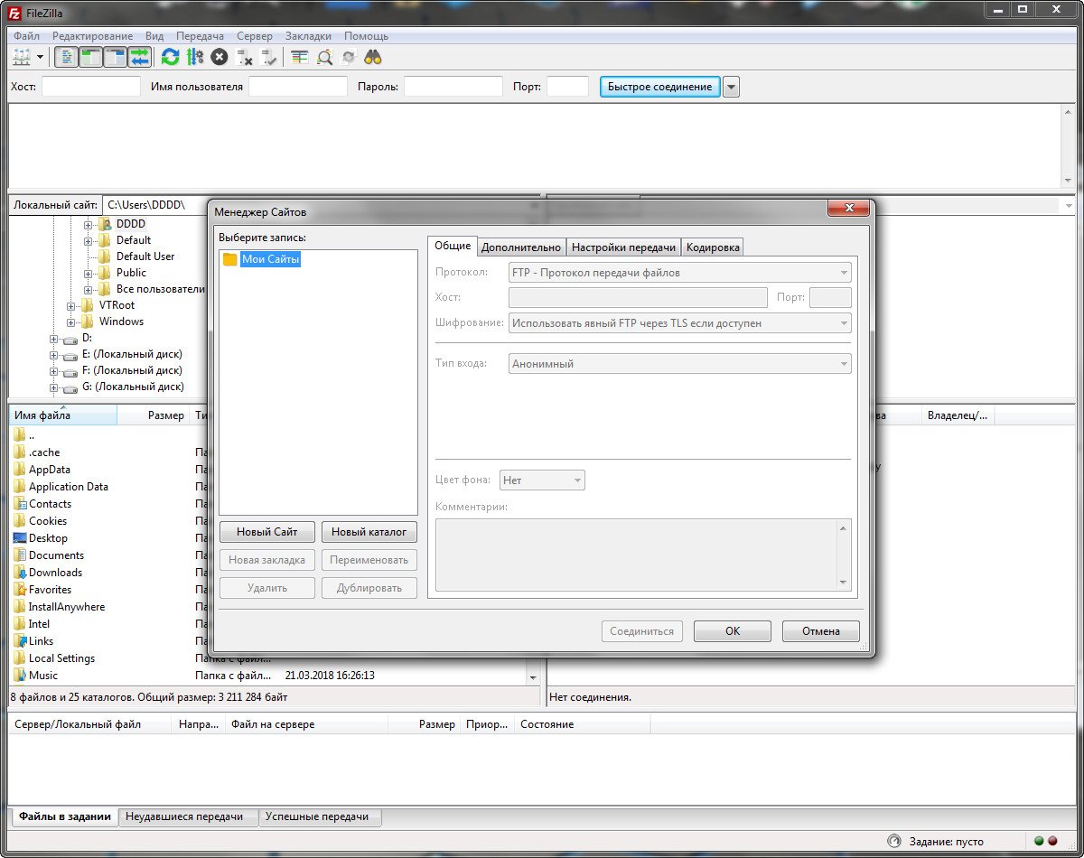Image resolution: width=1084 pixels, height=858 pixels.
Task: Click the Быстрое соединение button
Action: (660, 87)
